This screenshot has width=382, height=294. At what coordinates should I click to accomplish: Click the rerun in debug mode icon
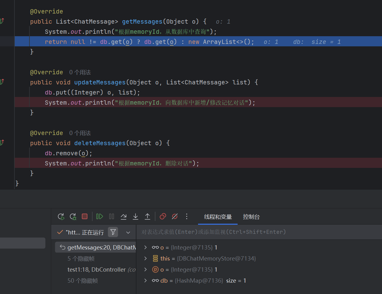pos(73,217)
